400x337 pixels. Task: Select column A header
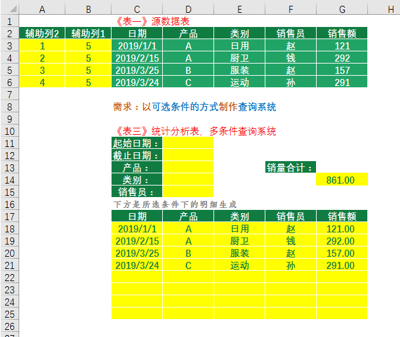tap(42, 10)
